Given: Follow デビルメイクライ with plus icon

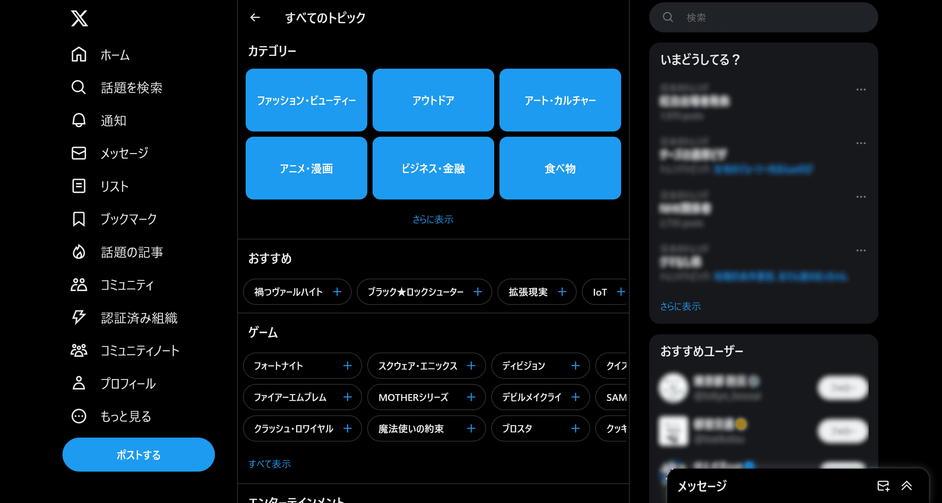Looking at the screenshot, I should [575, 397].
